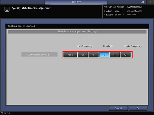Set correction interval to +2
Image resolution: width=154 pixels, height=115 pixels.
[x=125, y=55]
